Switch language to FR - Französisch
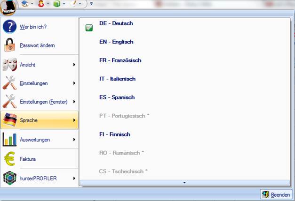Image resolution: width=295 pixels, height=201 pixels. [120, 60]
